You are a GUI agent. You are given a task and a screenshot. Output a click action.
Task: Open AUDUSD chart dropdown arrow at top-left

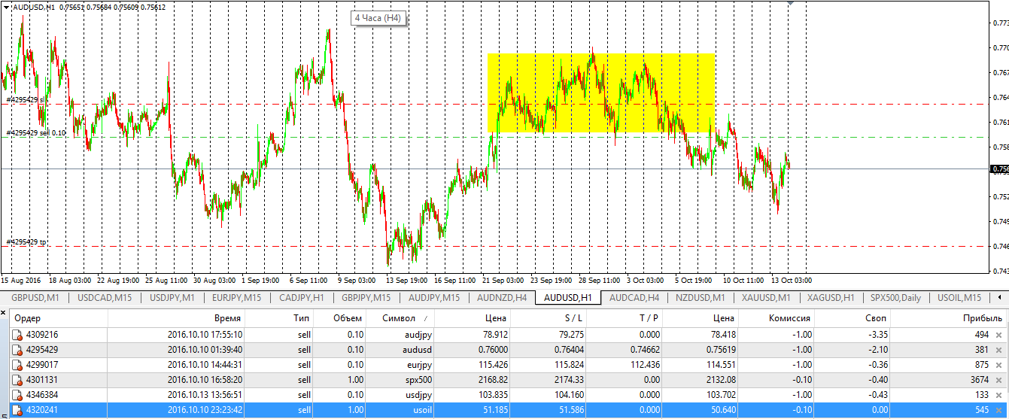[x=7, y=7]
